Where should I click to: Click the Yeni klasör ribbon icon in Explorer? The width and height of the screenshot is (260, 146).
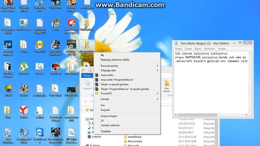(x=167, y=86)
